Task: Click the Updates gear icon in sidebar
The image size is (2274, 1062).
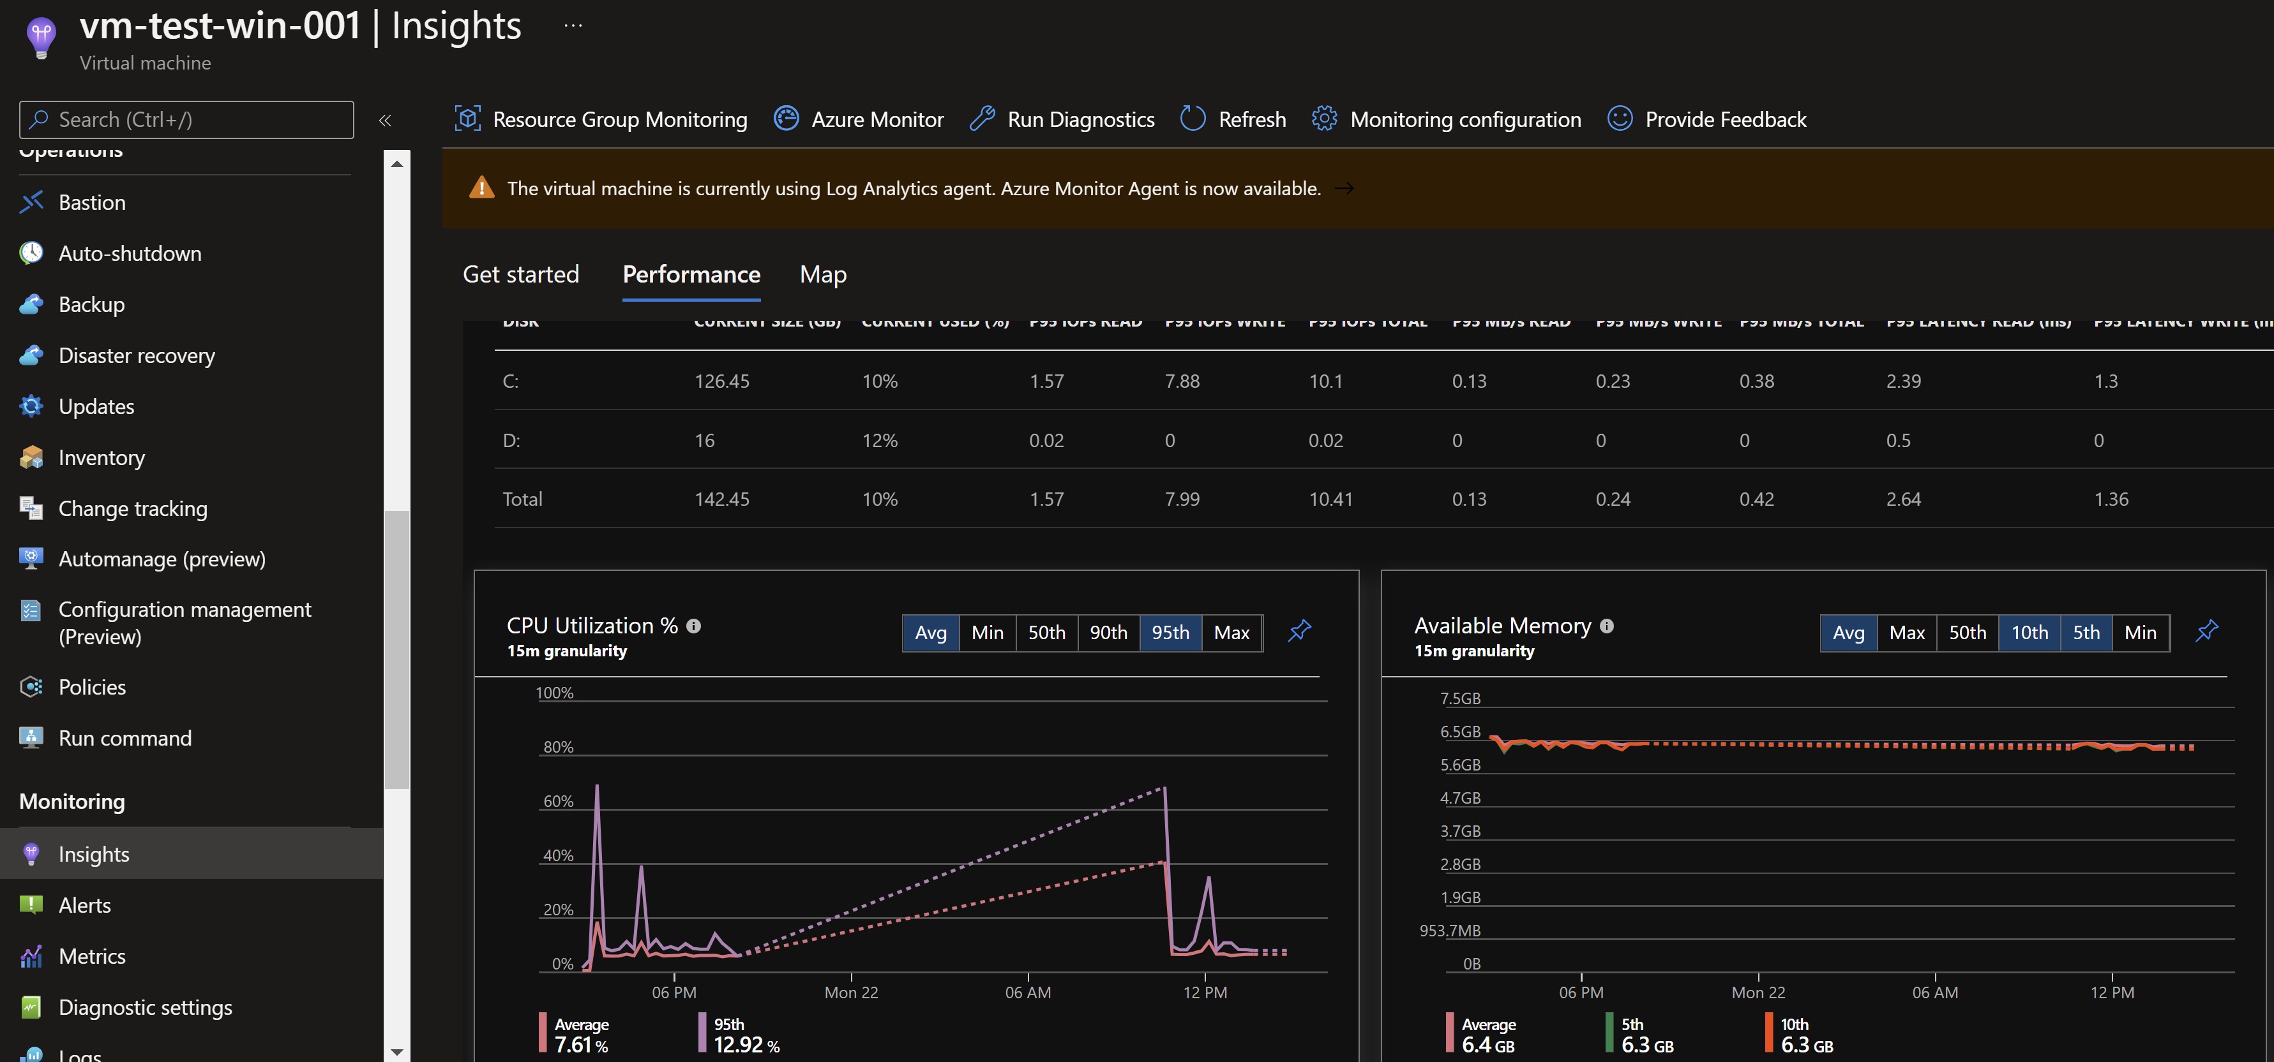Action: (31, 406)
